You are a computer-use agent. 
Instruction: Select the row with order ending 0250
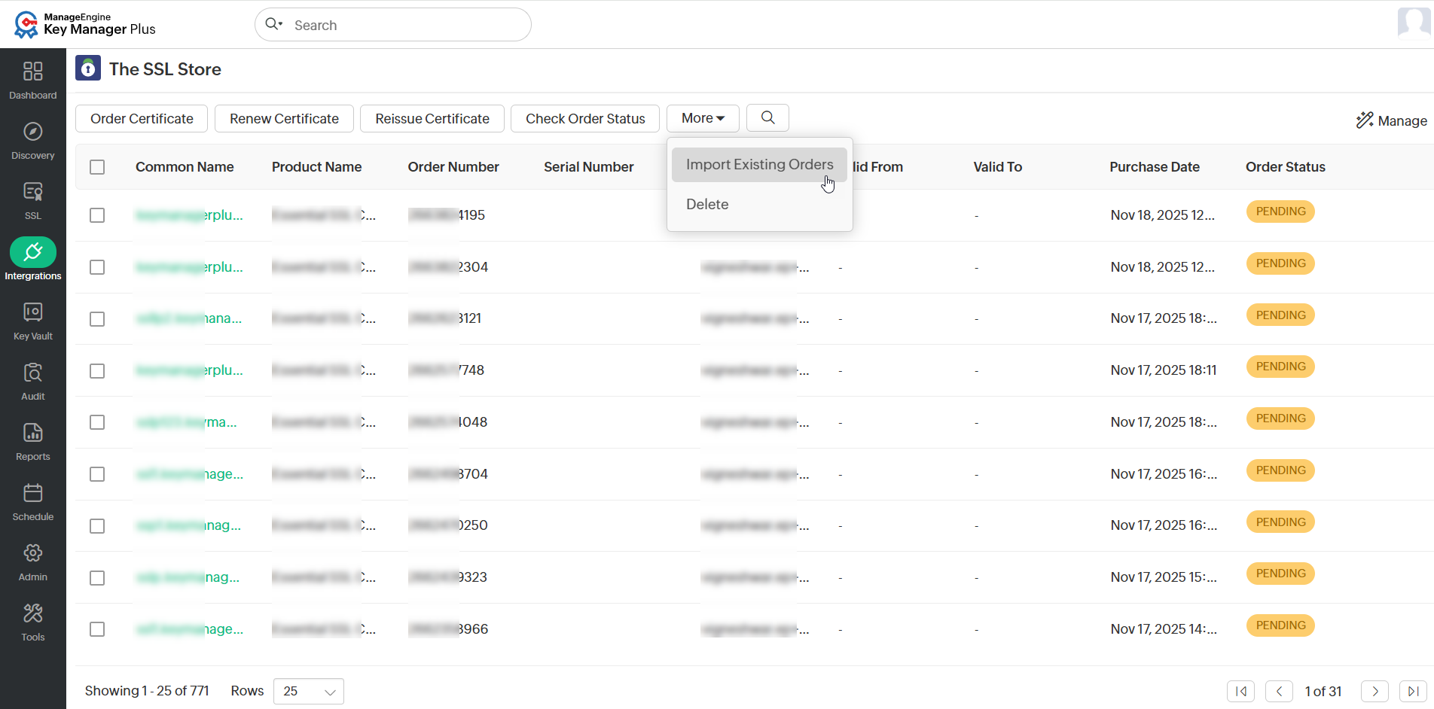[97, 526]
